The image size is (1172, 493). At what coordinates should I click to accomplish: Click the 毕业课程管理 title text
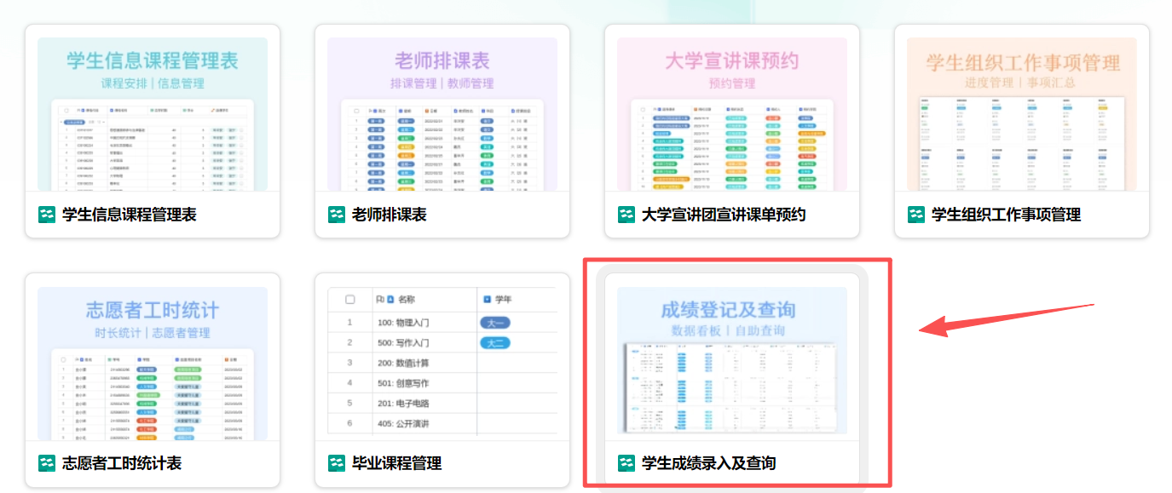396,463
